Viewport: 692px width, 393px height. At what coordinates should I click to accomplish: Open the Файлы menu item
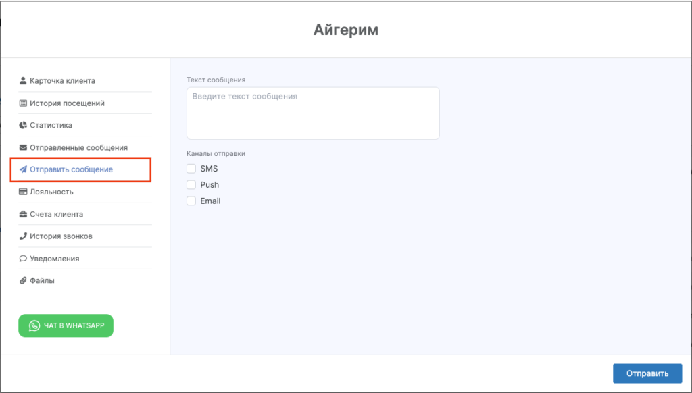(x=42, y=280)
